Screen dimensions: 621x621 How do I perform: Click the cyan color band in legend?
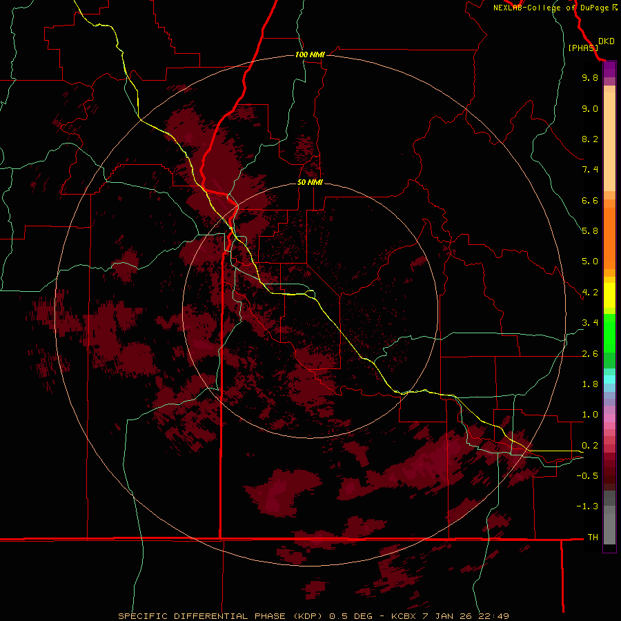(609, 379)
